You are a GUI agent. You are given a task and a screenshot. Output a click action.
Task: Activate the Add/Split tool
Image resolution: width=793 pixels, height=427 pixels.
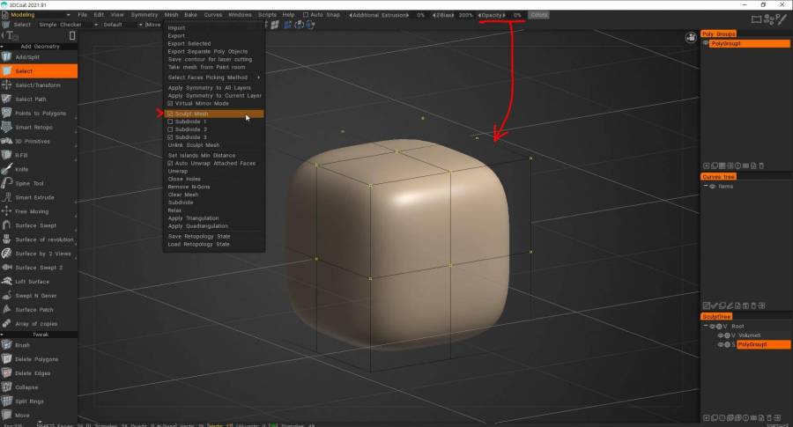(28, 57)
